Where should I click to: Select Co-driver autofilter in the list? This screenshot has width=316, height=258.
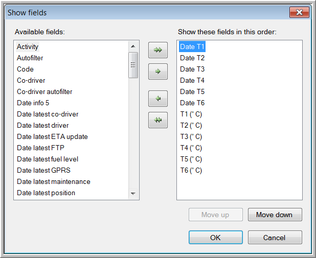pyautogui.click(x=44, y=91)
